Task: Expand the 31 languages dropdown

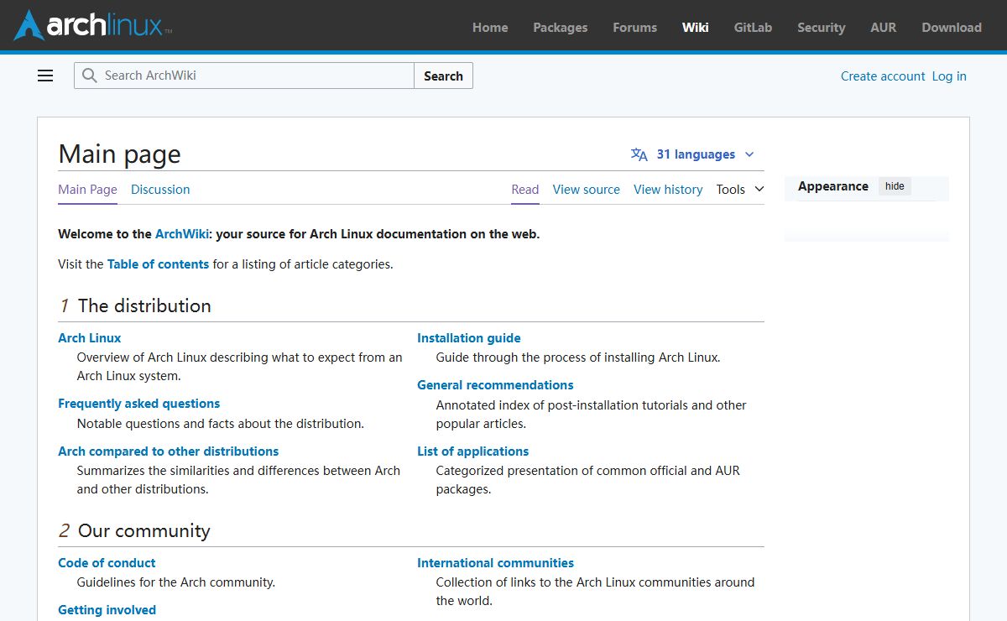Action: coord(693,154)
